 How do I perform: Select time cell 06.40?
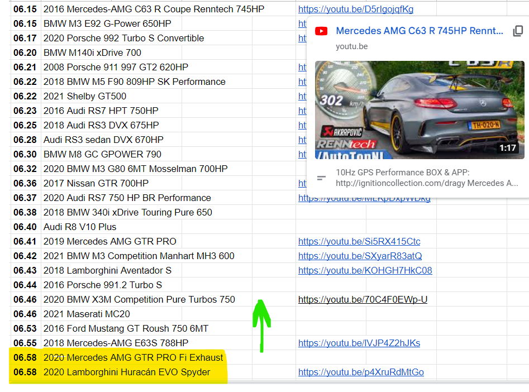coord(25,227)
